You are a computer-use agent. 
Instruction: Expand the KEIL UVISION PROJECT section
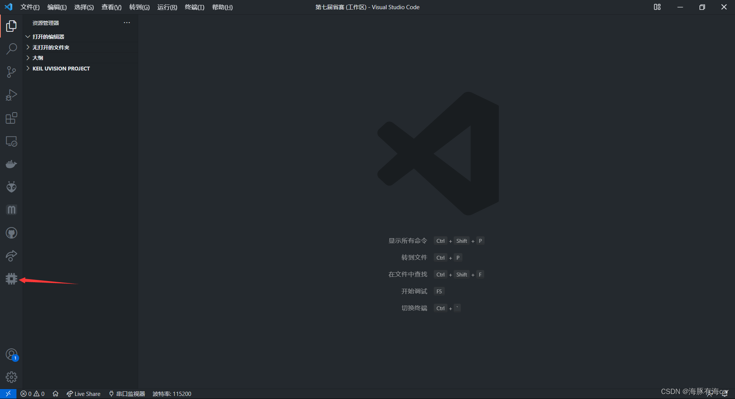click(x=61, y=68)
